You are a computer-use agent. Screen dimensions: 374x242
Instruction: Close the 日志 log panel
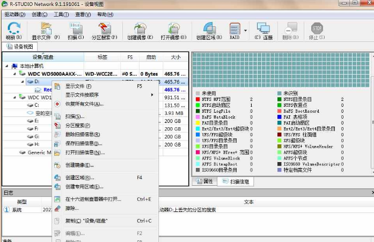click(x=372, y=193)
